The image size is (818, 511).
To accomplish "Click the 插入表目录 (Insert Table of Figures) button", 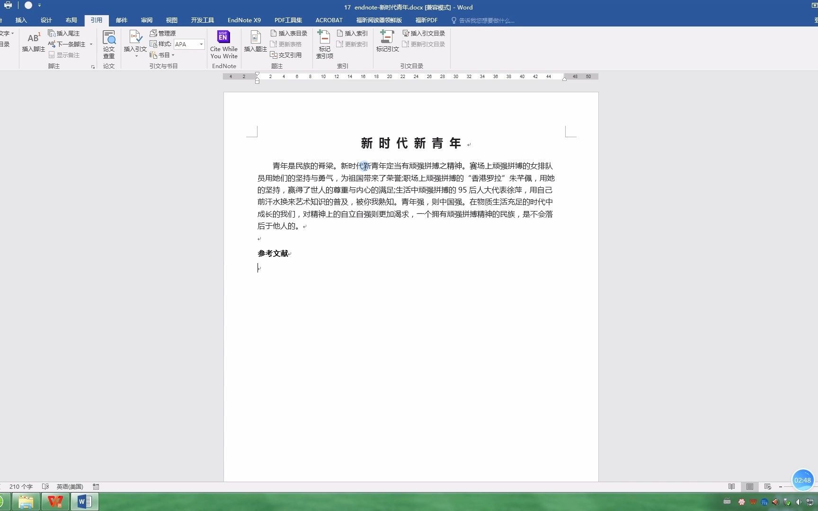I will [x=289, y=33].
